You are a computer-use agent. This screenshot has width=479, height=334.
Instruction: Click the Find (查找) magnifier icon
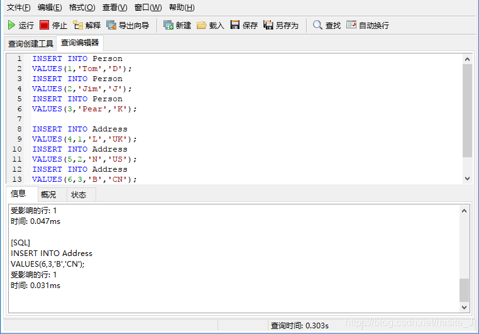[x=317, y=25]
